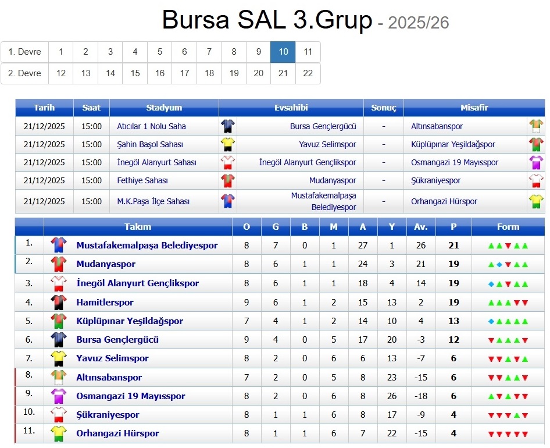550x448 pixels.
Task: Open İnegöl Alanyurt Gençlikspor team link in standings
Action: click(137, 283)
